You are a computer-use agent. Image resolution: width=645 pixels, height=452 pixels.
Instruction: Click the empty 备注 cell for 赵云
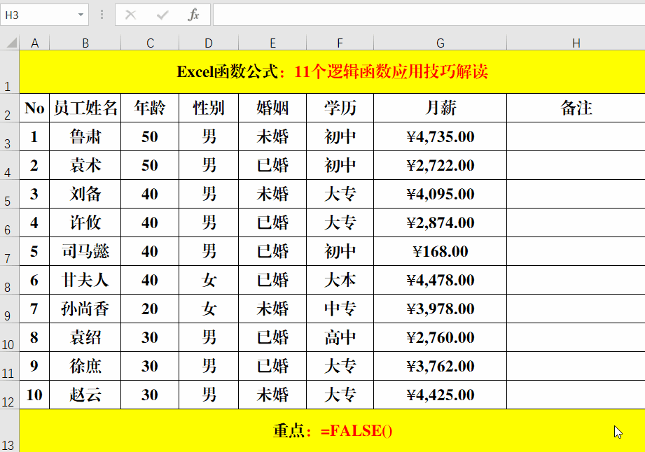point(576,395)
